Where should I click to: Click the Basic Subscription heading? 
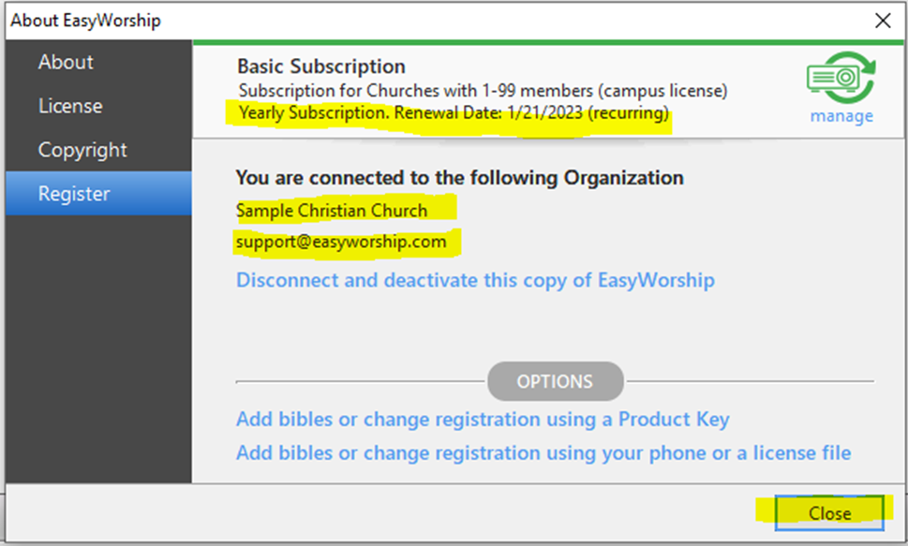tap(321, 66)
